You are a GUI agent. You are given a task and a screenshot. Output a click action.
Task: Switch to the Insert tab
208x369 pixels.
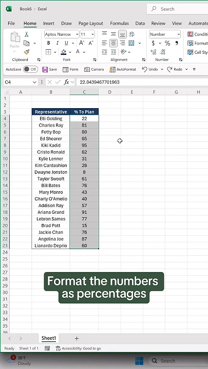pos(49,23)
